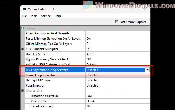
Task: Select the Oculus Link section header
Action: point(34,91)
